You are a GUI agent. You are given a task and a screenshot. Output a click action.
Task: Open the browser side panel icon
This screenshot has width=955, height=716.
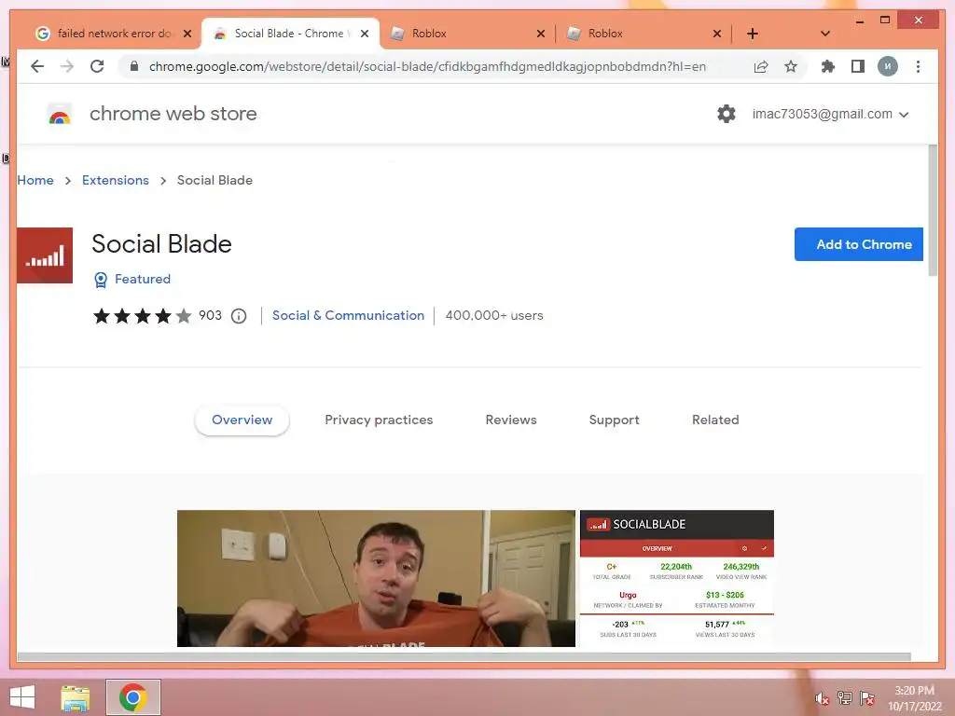pyautogui.click(x=858, y=66)
